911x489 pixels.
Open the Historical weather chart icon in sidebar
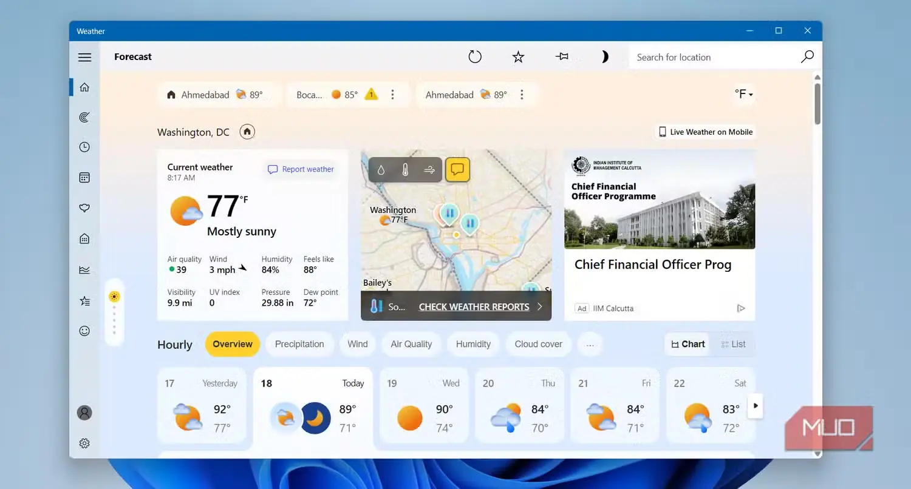pyautogui.click(x=84, y=270)
